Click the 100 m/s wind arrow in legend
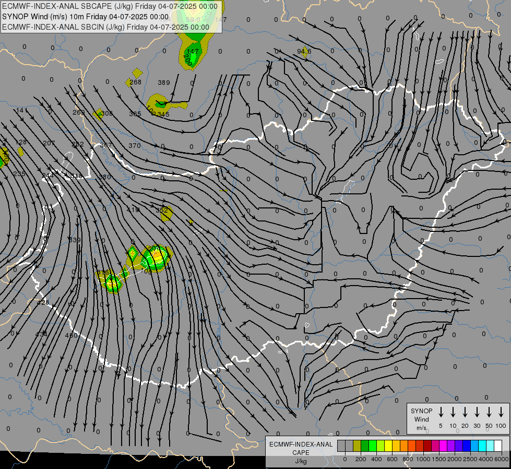The width and height of the screenshot is (511, 469). click(x=501, y=412)
